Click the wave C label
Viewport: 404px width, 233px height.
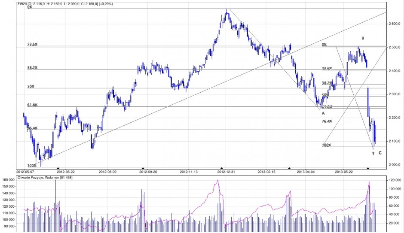coord(380,153)
